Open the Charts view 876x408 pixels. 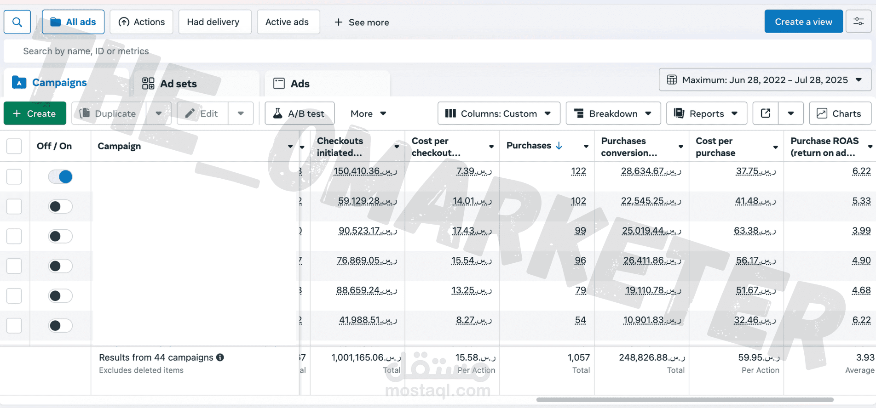click(840, 113)
